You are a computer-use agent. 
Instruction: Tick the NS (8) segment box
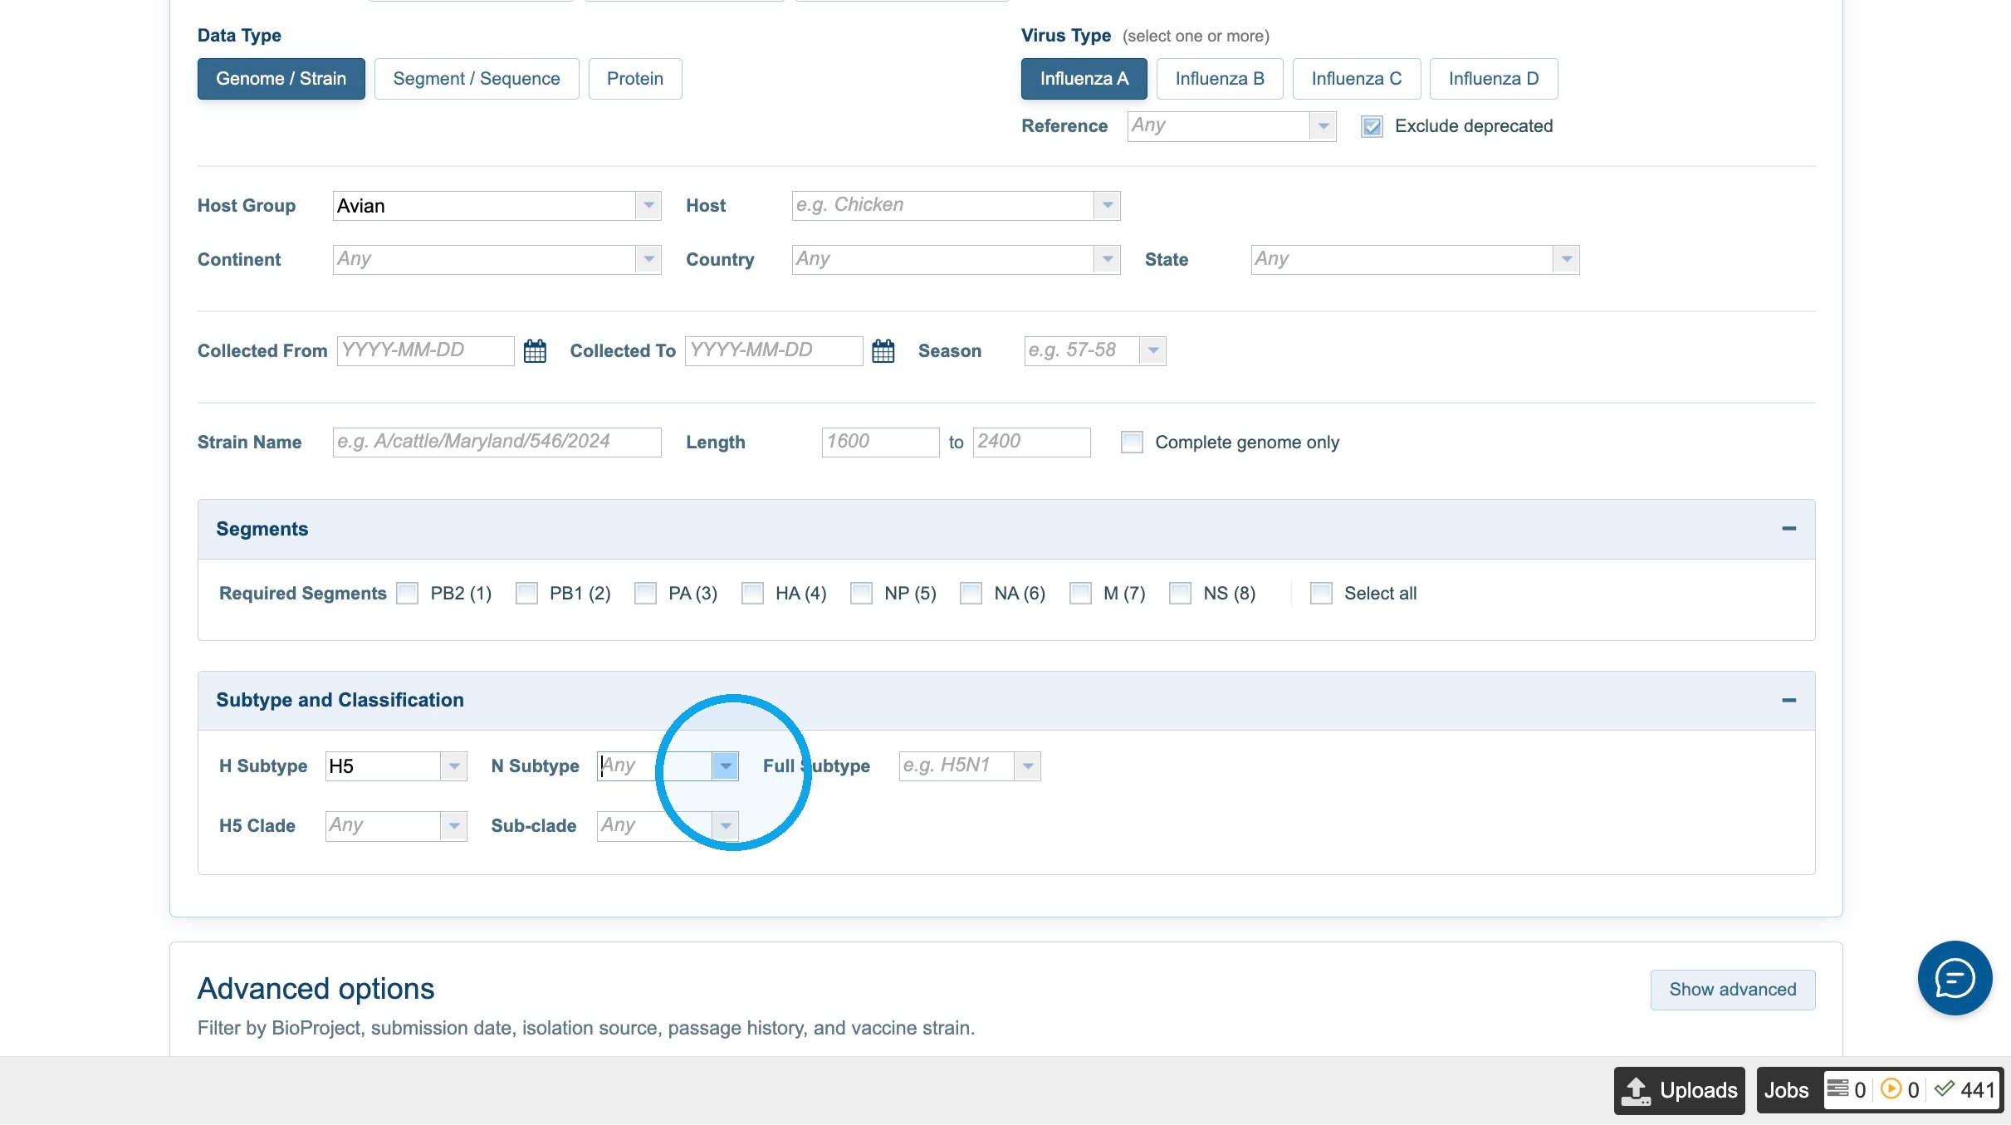[x=1179, y=594]
